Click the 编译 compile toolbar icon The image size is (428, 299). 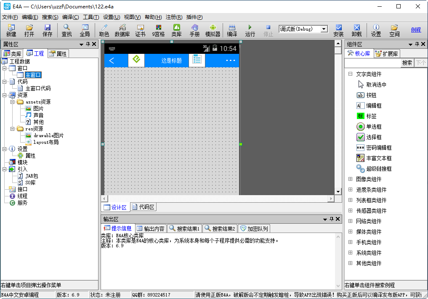click(232, 30)
